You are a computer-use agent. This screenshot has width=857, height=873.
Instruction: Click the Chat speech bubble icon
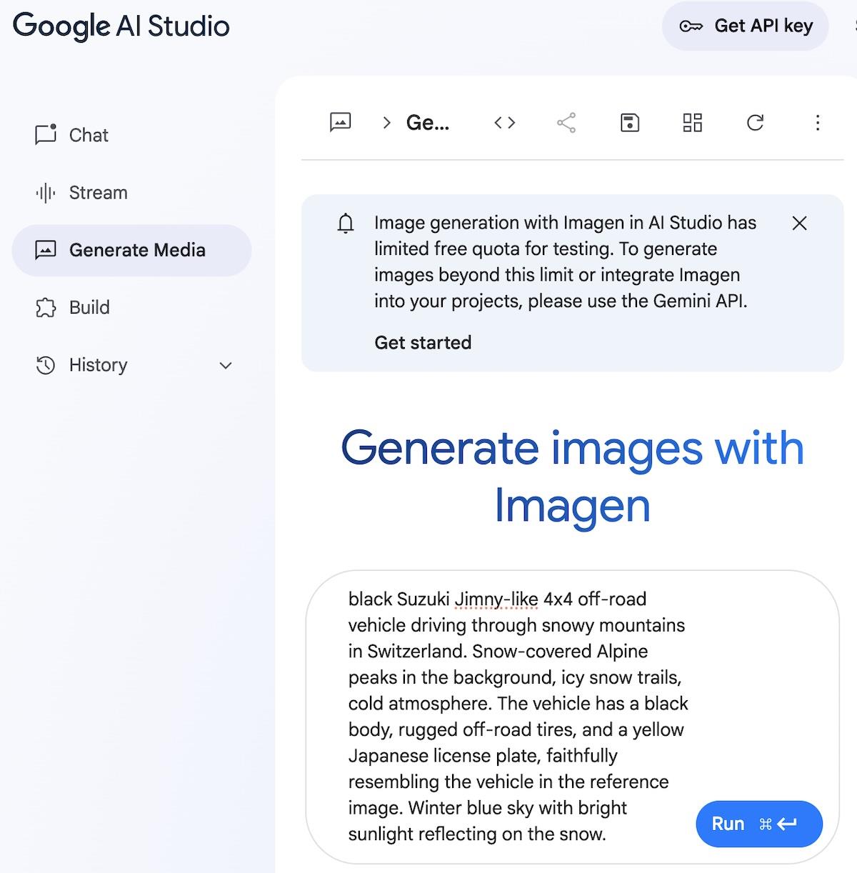(46, 134)
